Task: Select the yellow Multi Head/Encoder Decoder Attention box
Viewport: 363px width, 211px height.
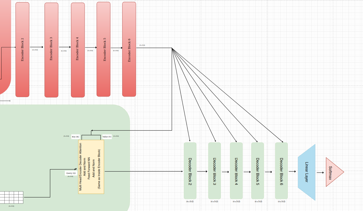Action: click(x=91, y=167)
